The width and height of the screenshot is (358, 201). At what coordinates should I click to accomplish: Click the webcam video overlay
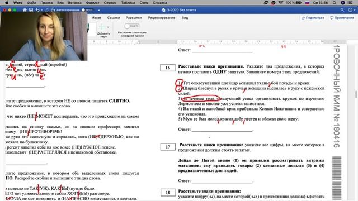[x=44, y=36]
